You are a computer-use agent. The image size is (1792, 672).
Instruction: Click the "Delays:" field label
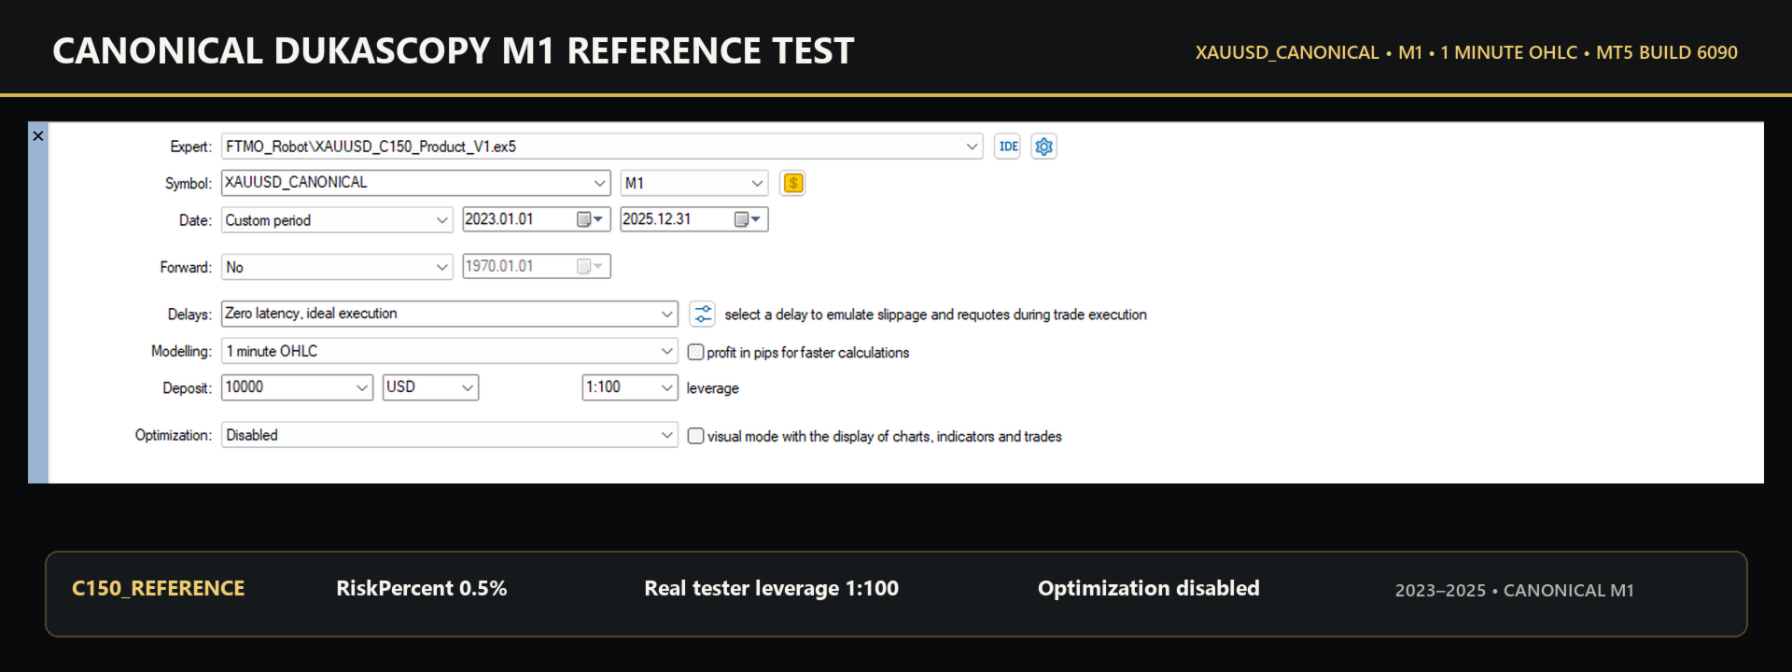(189, 315)
